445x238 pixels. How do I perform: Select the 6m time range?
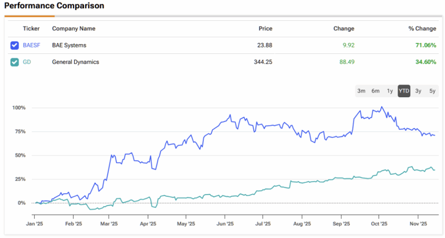(375, 91)
